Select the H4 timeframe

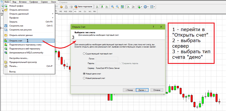tap(80, 11)
